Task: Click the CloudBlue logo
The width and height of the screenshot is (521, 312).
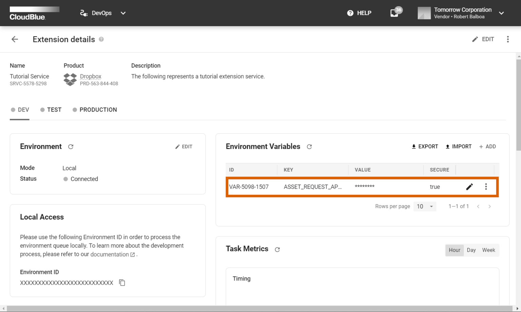Action: tap(34, 13)
